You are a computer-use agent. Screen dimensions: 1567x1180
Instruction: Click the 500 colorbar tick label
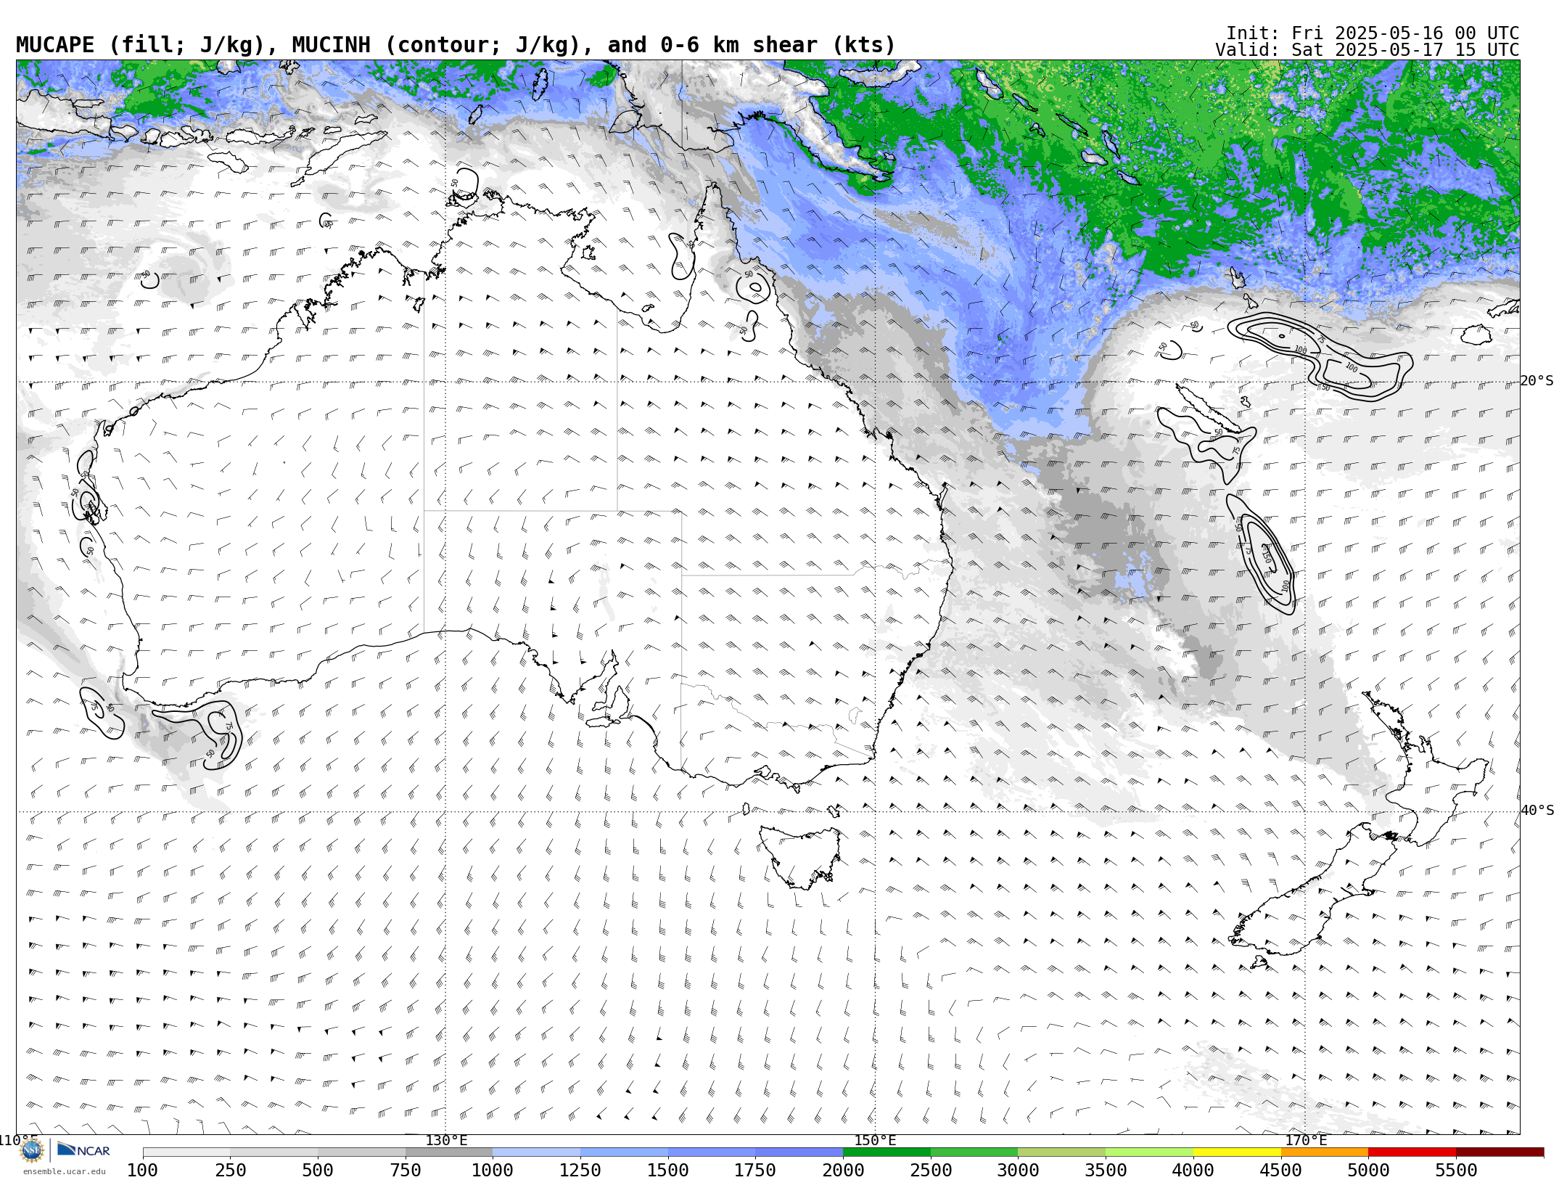tap(318, 1170)
